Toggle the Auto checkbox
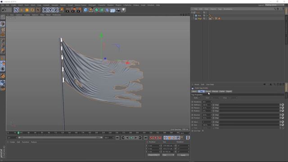288x162 pixels. pyautogui.click(x=199, y=98)
